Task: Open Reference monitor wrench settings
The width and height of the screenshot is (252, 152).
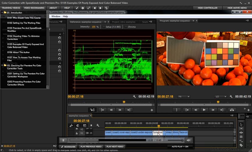Action: [134, 97]
